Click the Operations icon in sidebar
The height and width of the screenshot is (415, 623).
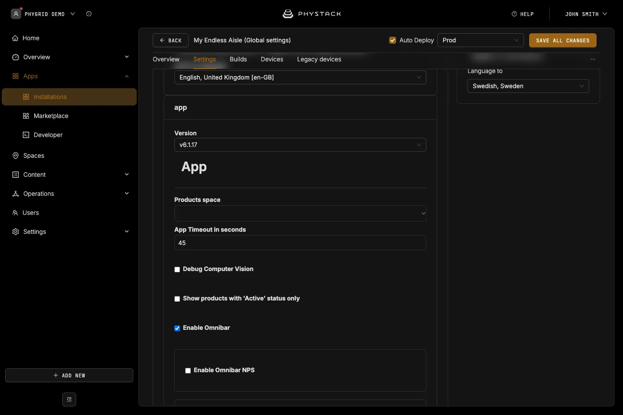click(x=16, y=194)
